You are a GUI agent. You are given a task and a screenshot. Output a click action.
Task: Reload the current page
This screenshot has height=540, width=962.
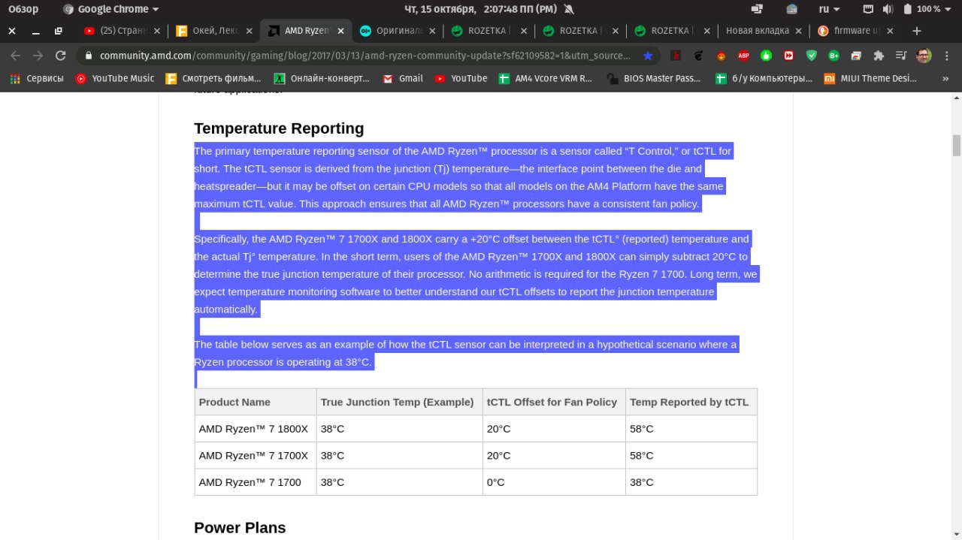coord(61,56)
